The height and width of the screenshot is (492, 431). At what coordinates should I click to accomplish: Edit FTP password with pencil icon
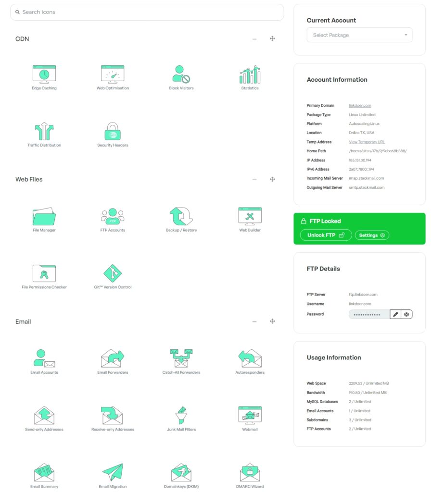click(x=395, y=314)
